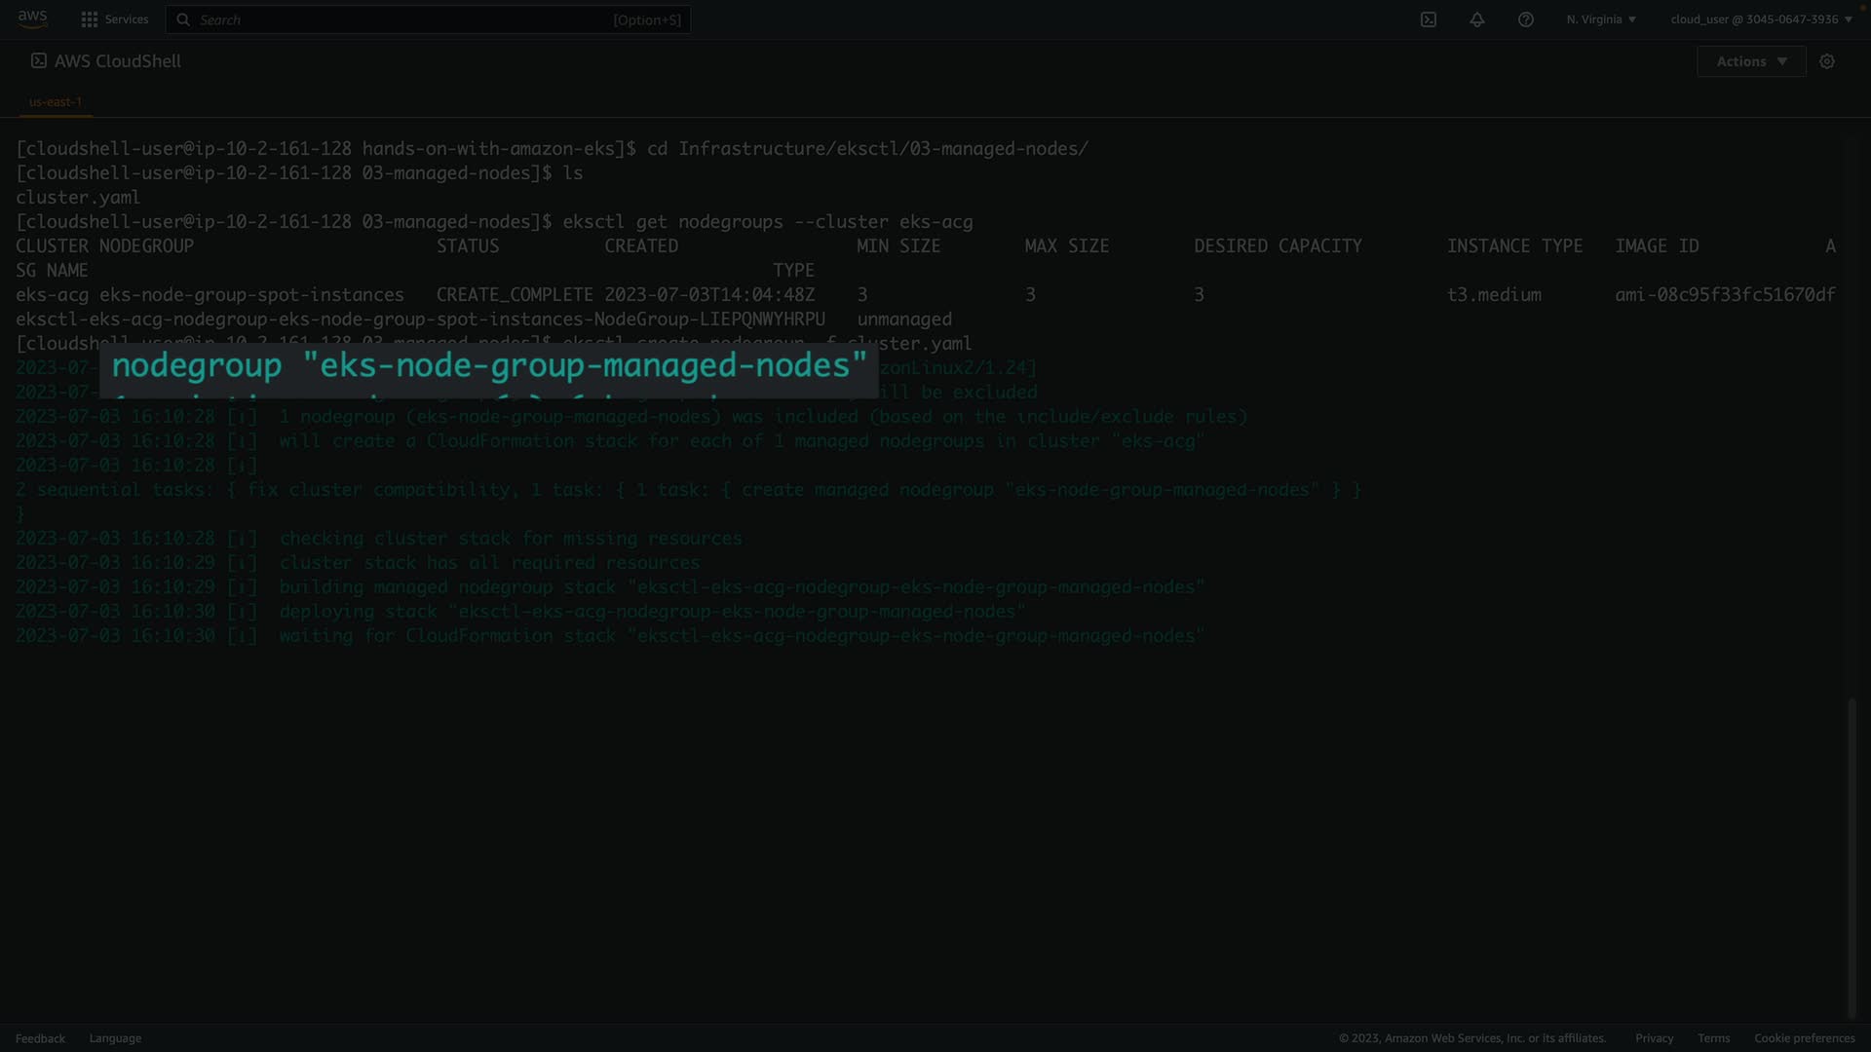Viewport: 1871px width, 1052px height.
Task: Click the CloudShell terminal icon beside title
Action: pos(39,60)
